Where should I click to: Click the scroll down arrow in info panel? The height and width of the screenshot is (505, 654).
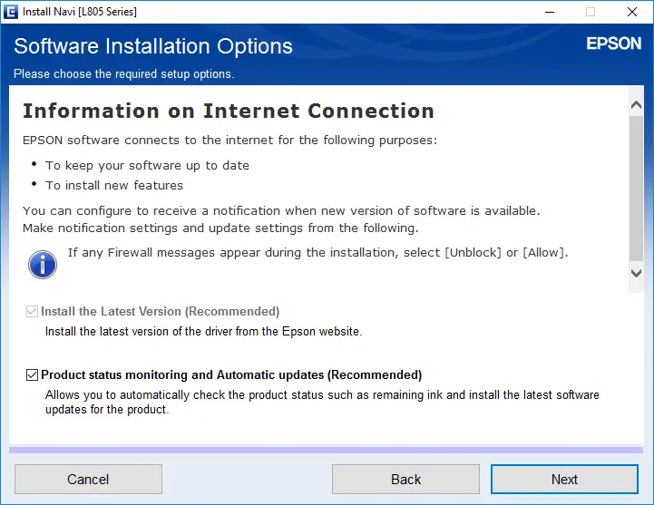coord(637,272)
